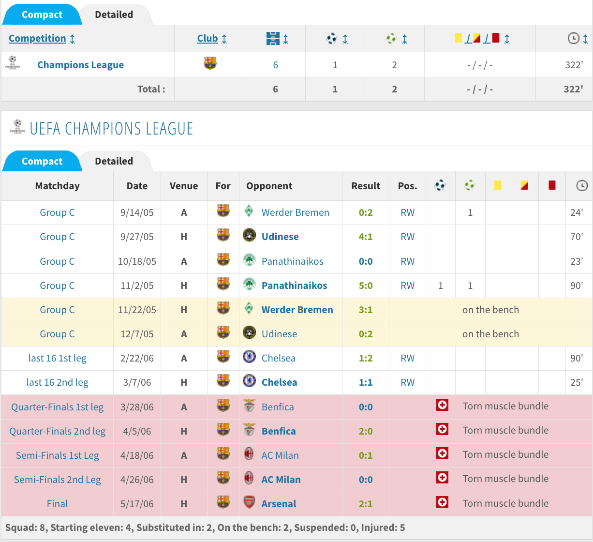
Task: Open the 0:2 result against Werder Bremen
Action: pyautogui.click(x=366, y=212)
